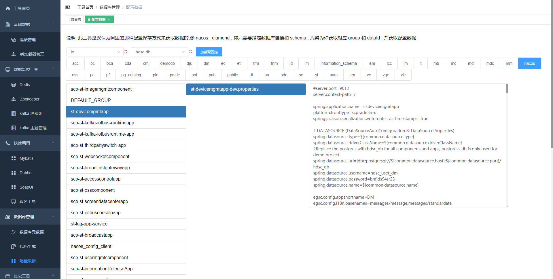Refresh the schema list next to hdsc_db dropdown
553x279 pixels.
(191, 52)
